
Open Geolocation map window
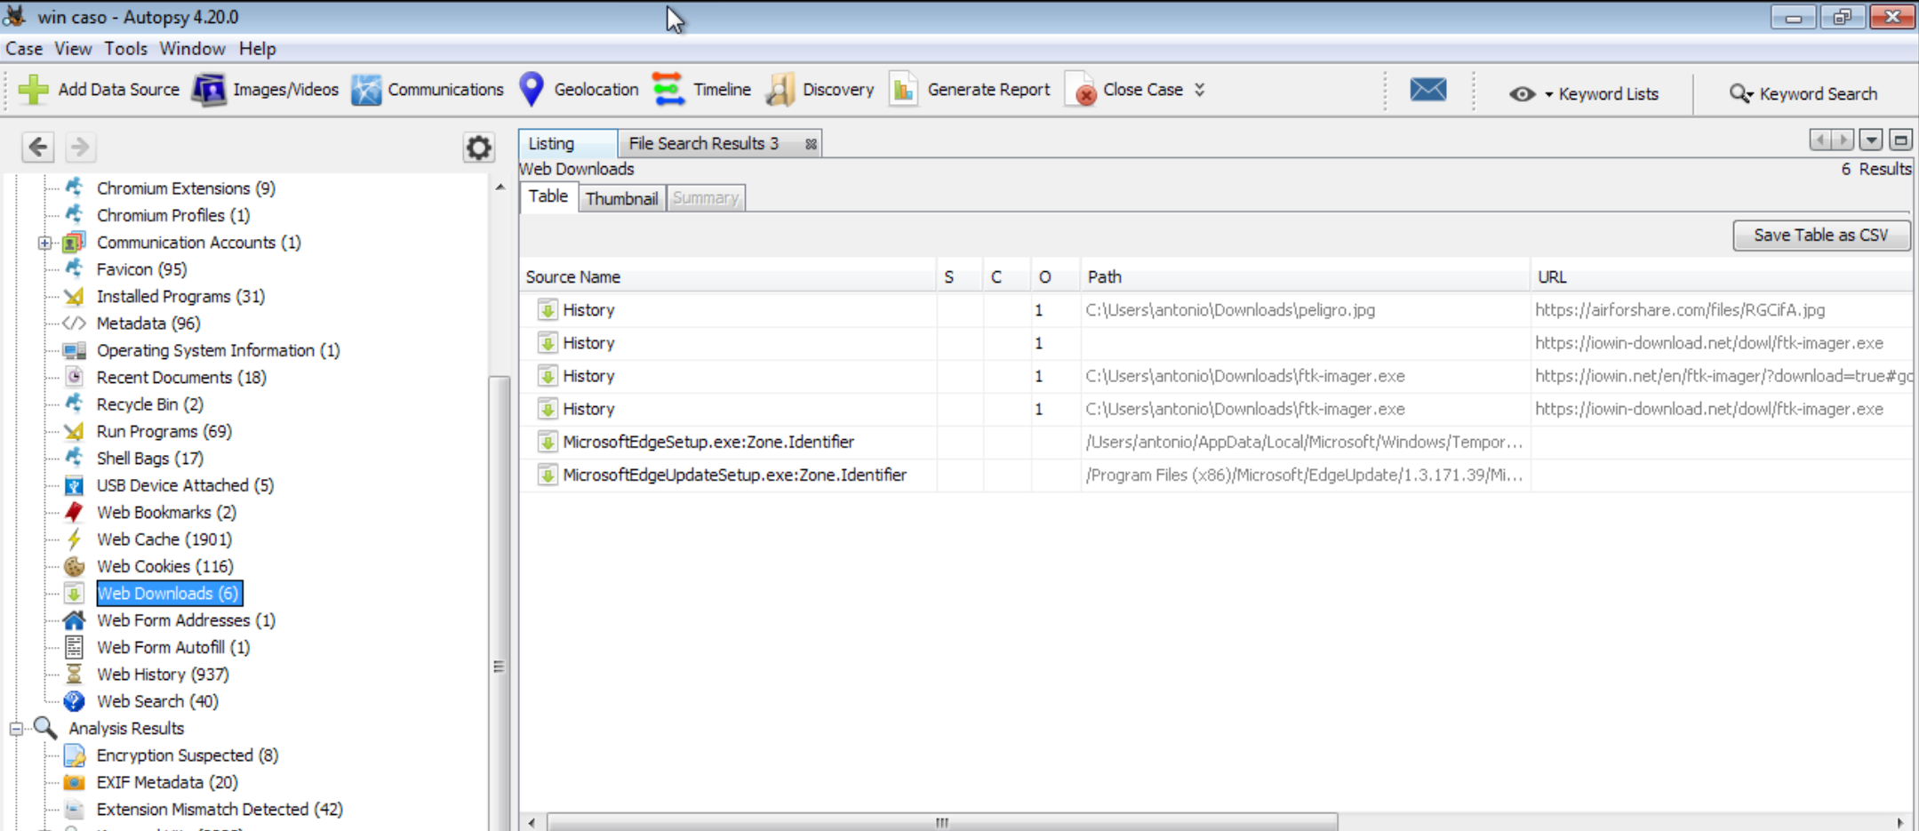coord(579,90)
